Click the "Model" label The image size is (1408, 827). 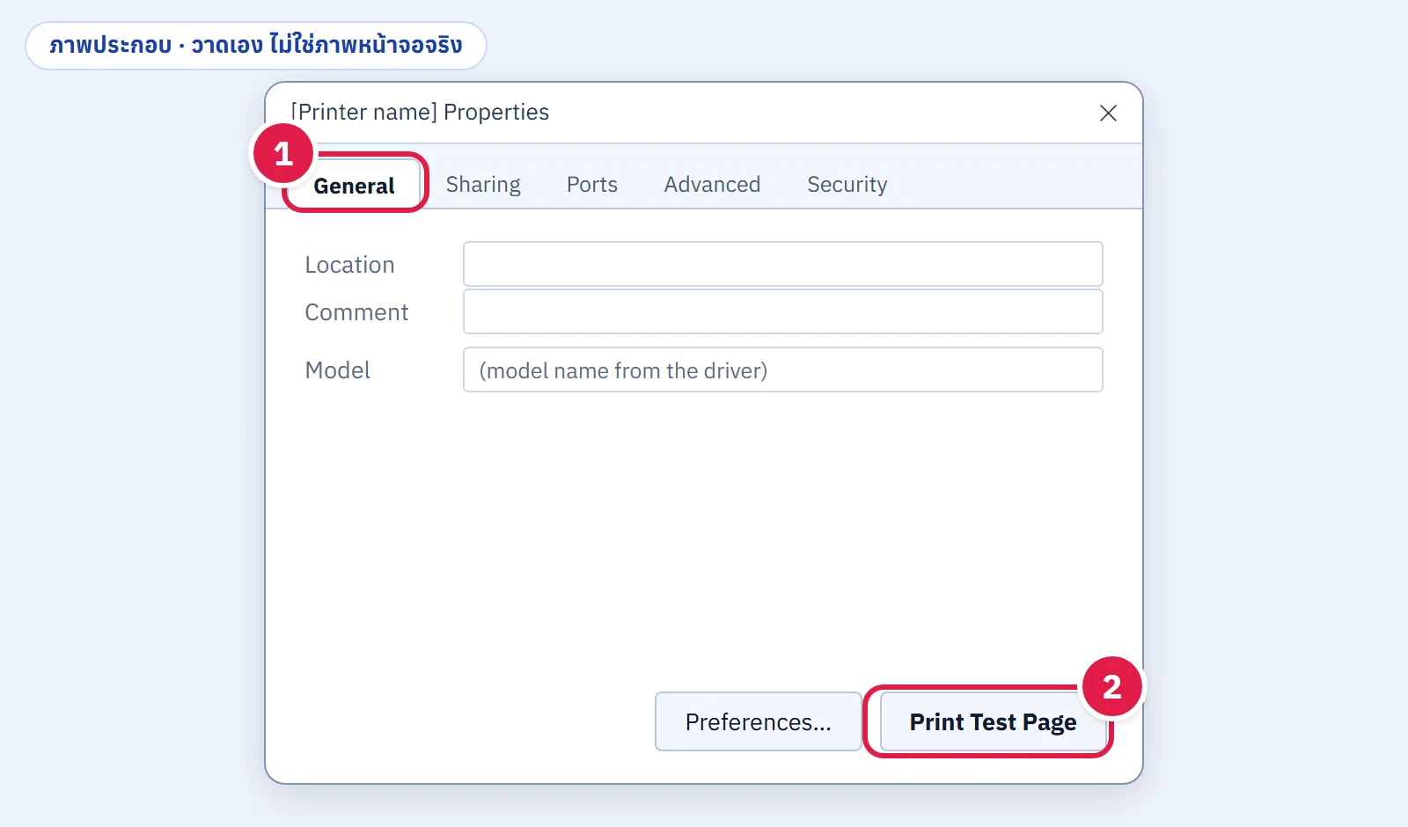pos(337,370)
